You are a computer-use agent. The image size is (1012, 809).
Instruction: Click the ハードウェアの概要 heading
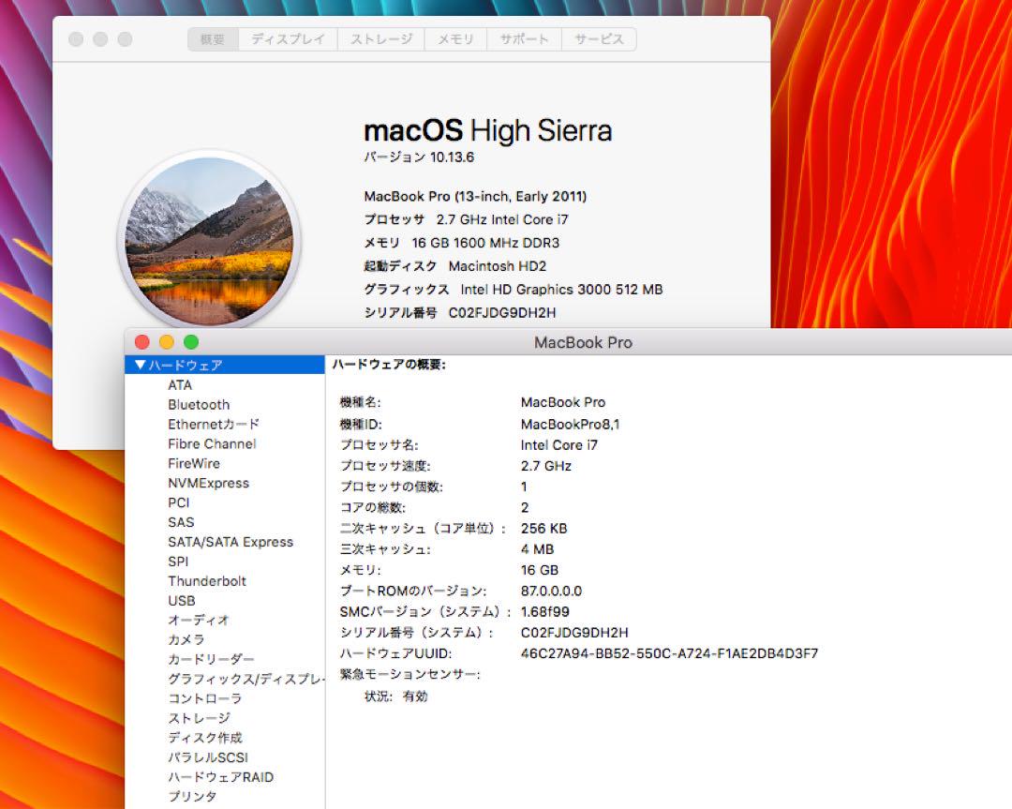(x=389, y=365)
